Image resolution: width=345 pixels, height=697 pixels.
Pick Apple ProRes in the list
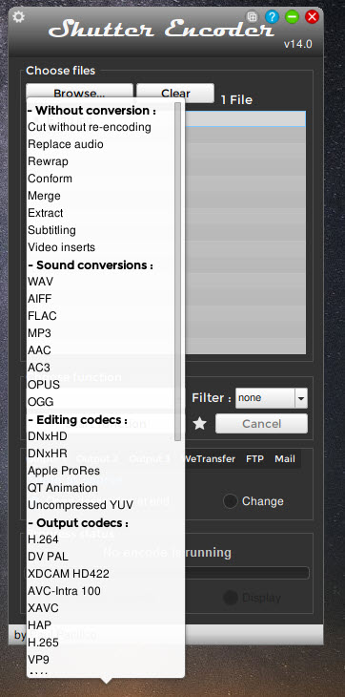(64, 471)
